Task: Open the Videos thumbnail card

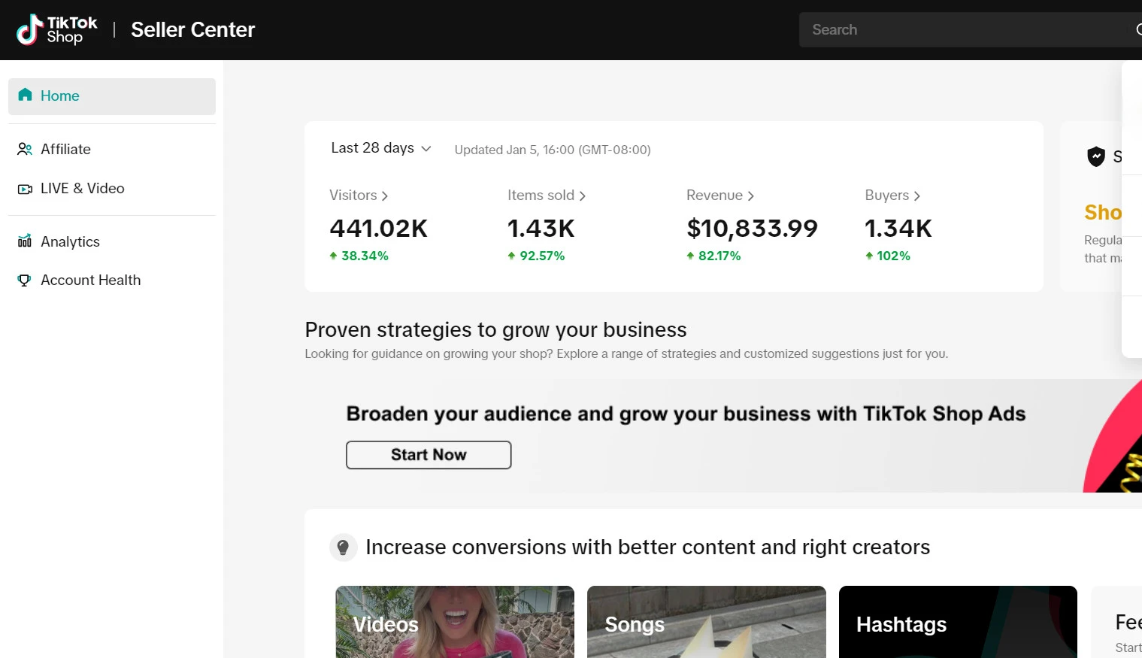Action: 455,622
